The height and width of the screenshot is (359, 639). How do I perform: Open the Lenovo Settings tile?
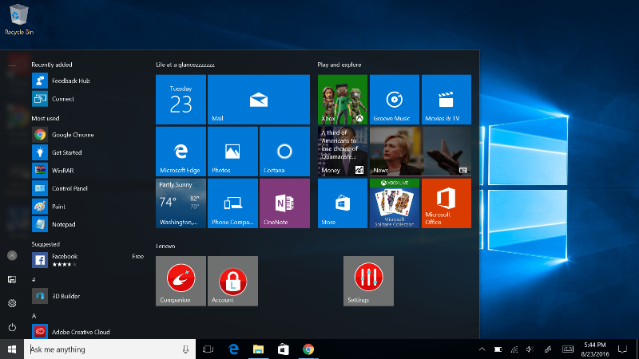tap(368, 281)
